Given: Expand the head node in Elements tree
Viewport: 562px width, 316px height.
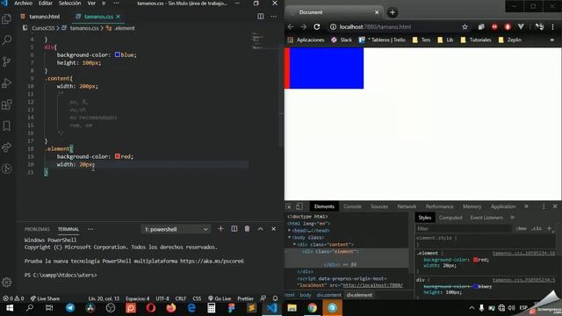Looking at the screenshot, I should [289, 230].
